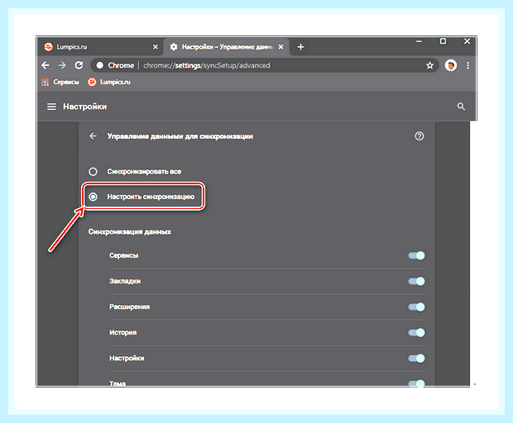Minimize the Chrome window
The width and height of the screenshot is (513, 423).
[x=419, y=41]
